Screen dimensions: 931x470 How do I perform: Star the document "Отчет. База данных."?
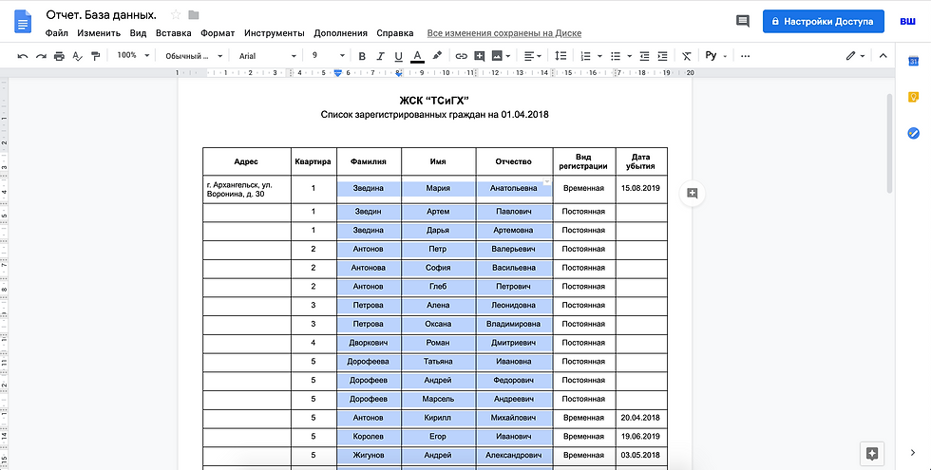pos(175,15)
